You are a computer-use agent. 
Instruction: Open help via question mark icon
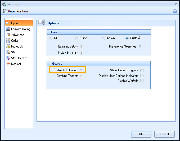click(x=175, y=11)
